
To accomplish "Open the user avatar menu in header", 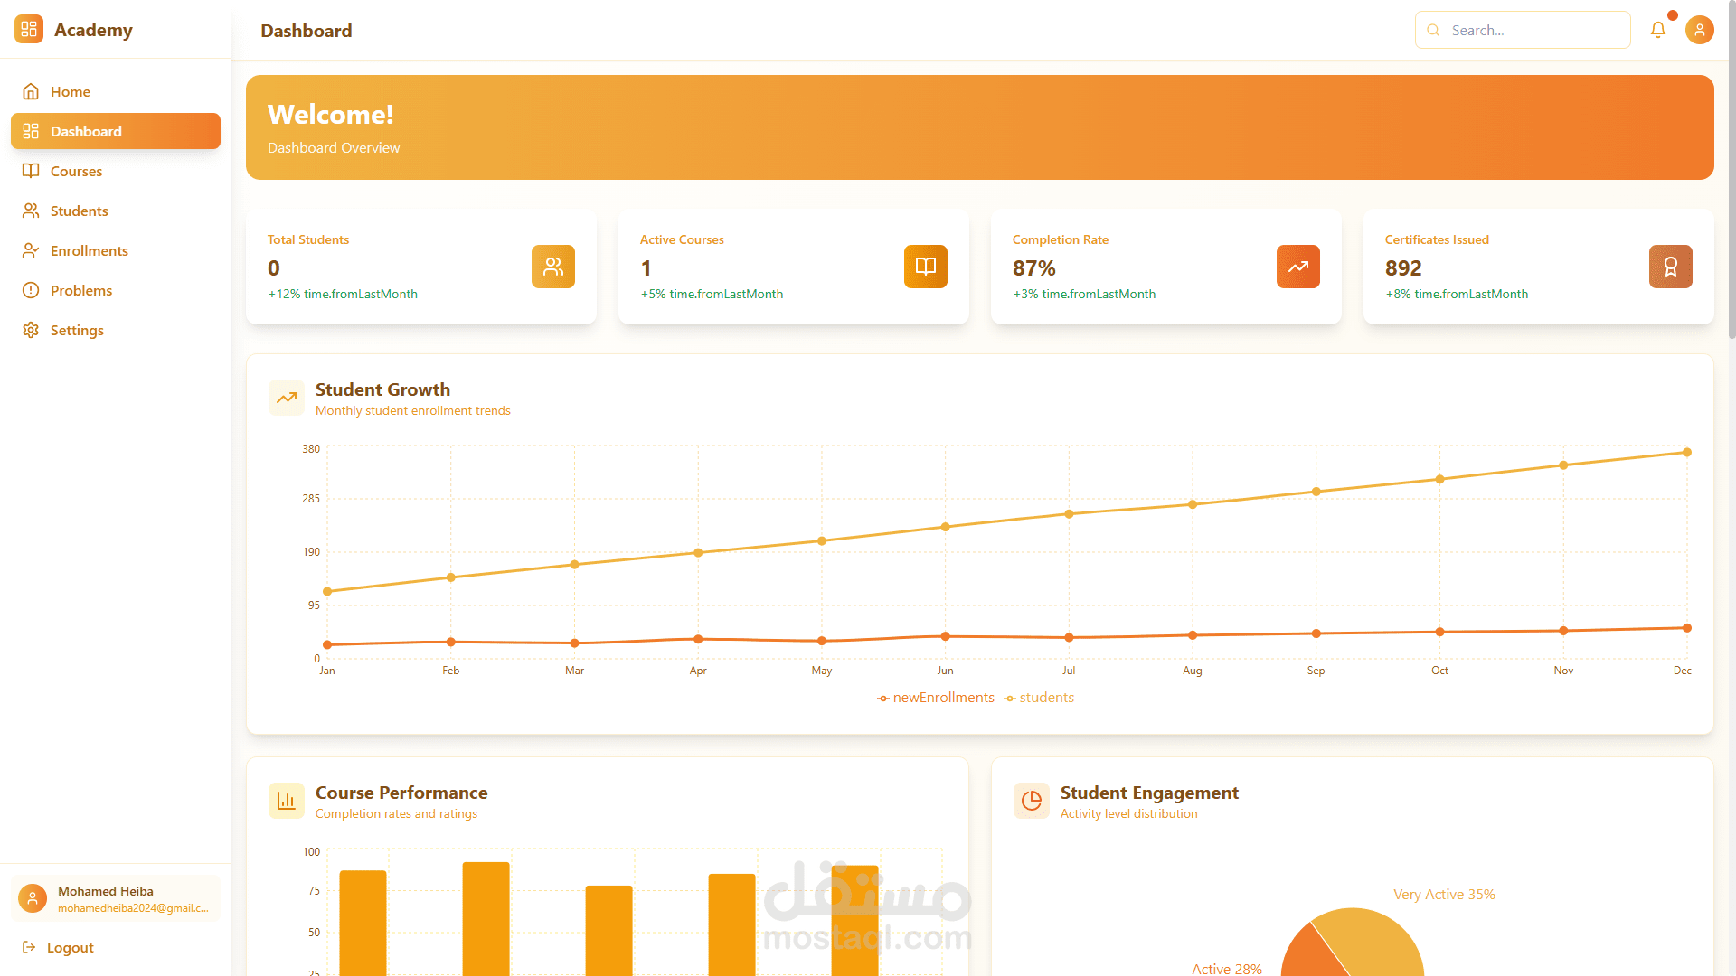I will coord(1699,30).
